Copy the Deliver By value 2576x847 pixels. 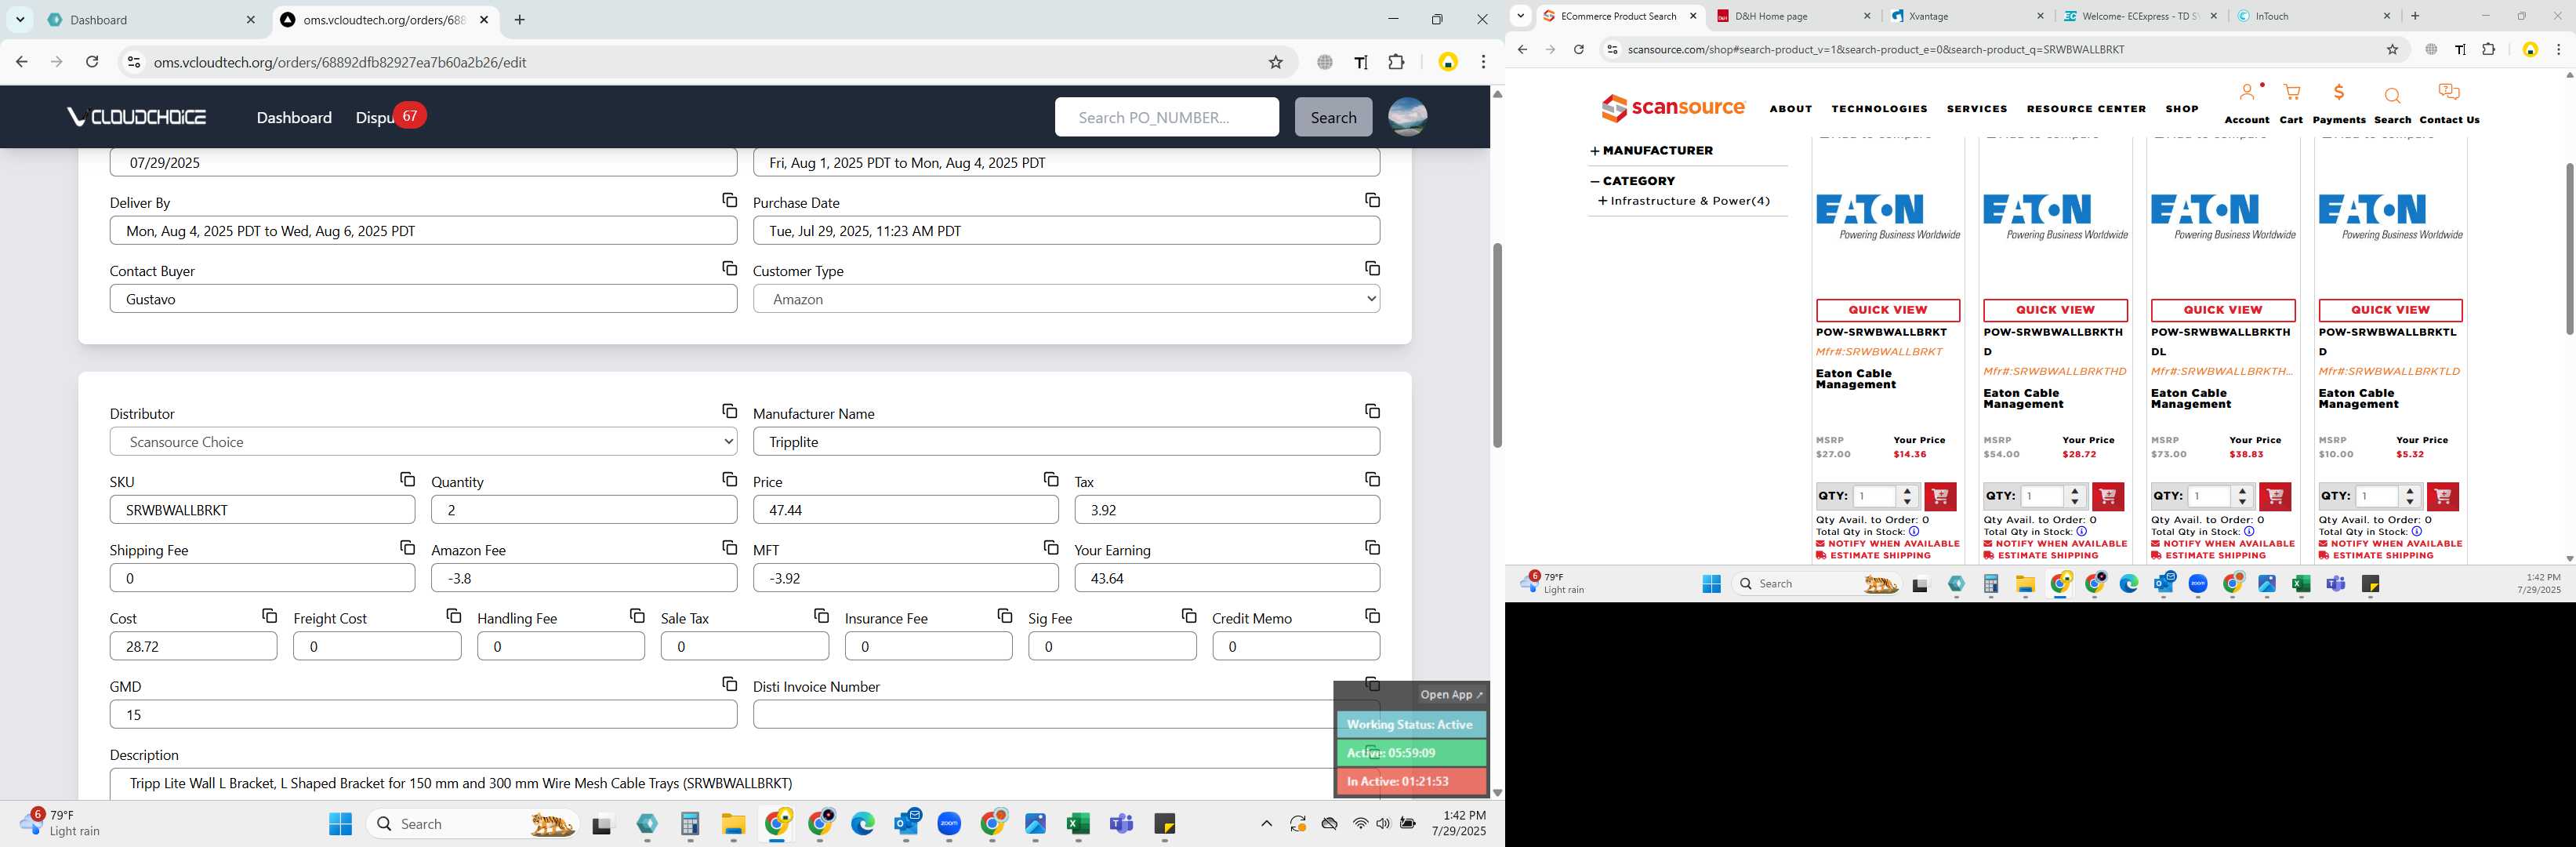(x=729, y=201)
